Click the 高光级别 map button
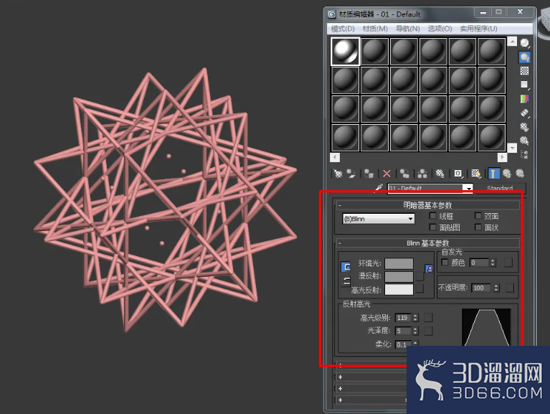This screenshot has width=550, height=414. 428,318
